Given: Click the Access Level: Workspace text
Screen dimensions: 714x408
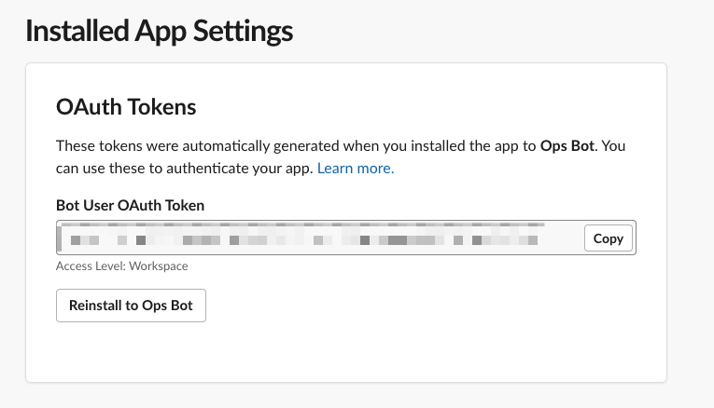Looking at the screenshot, I should [122, 265].
